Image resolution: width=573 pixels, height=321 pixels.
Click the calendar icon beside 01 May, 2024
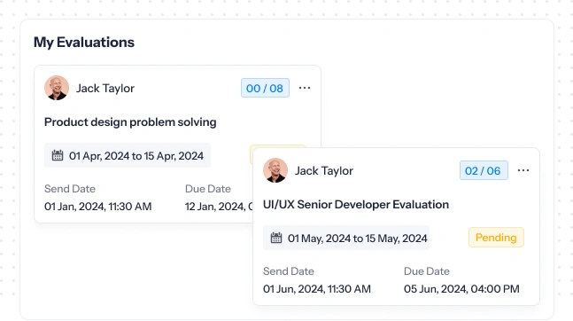(x=276, y=238)
